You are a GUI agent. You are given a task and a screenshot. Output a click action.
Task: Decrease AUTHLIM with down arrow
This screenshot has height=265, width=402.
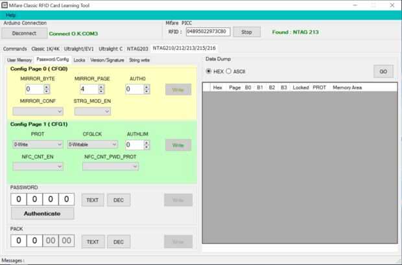click(x=147, y=147)
